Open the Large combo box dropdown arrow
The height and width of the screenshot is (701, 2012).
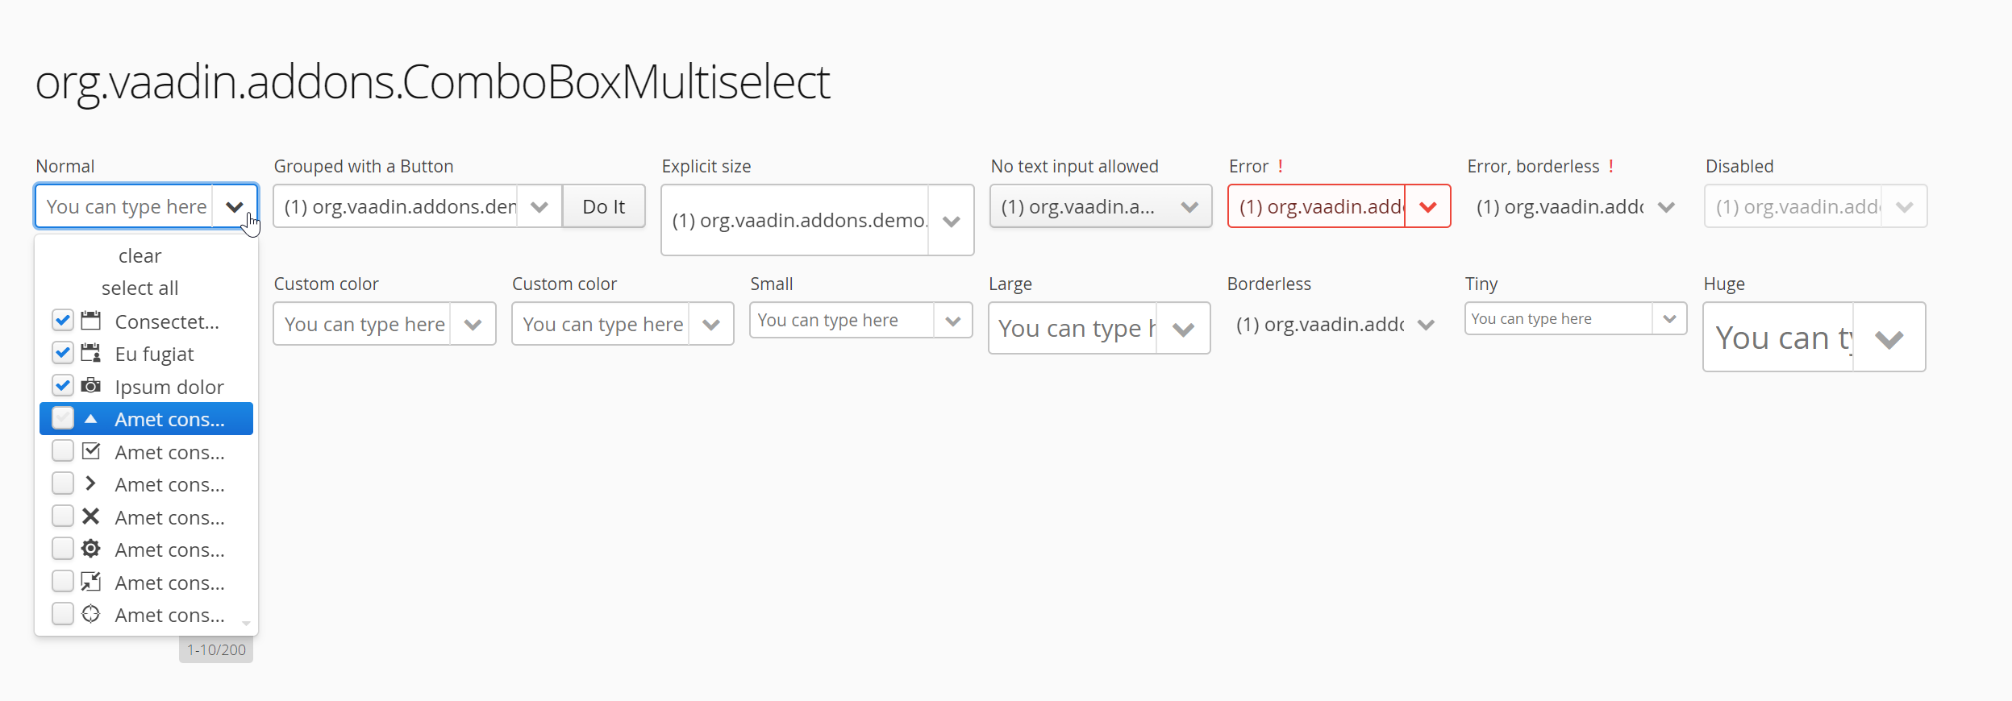1183,329
